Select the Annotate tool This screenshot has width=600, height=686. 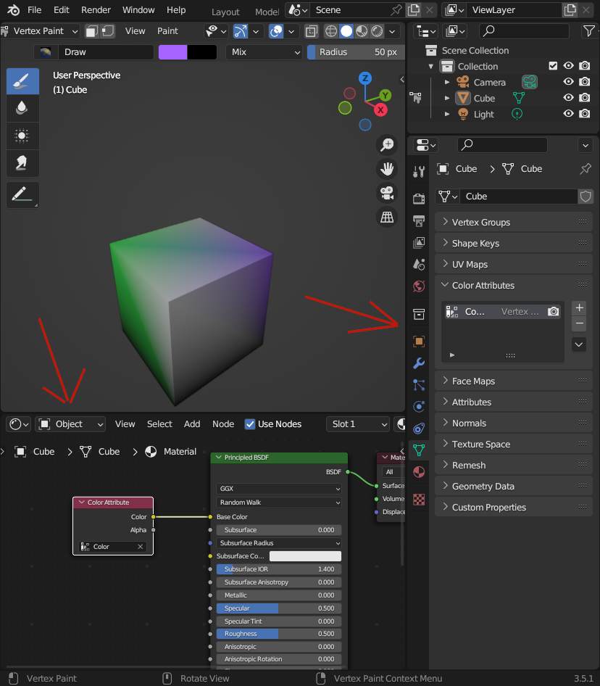22,194
